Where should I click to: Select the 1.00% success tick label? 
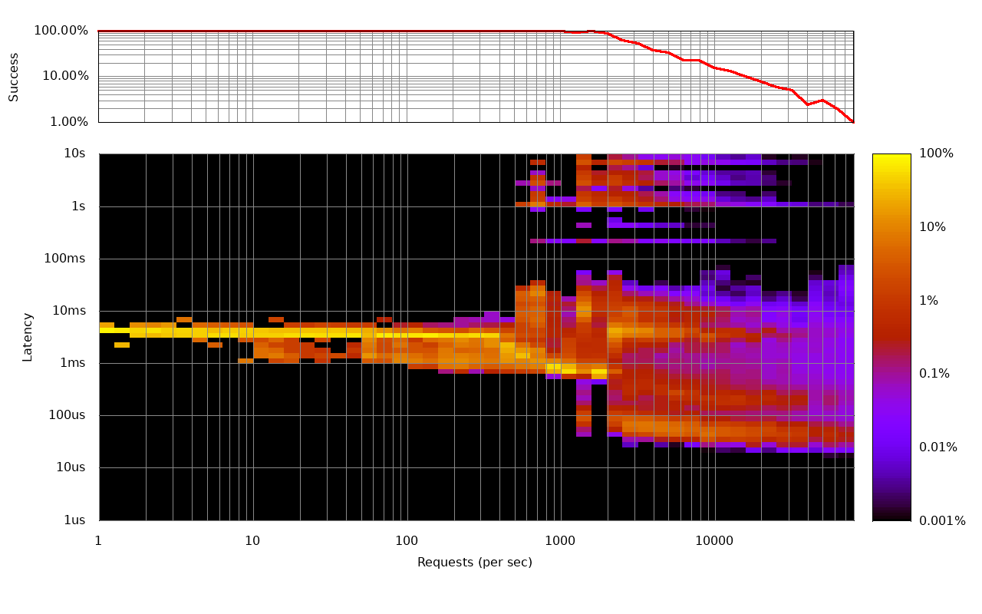click(x=68, y=122)
